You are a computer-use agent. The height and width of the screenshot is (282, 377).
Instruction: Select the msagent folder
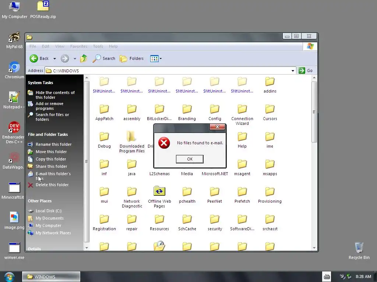[x=242, y=167]
